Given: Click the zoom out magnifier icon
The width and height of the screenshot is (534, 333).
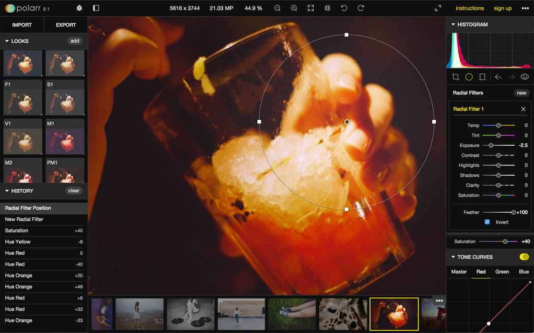Looking at the screenshot, I should pyautogui.click(x=277, y=8).
